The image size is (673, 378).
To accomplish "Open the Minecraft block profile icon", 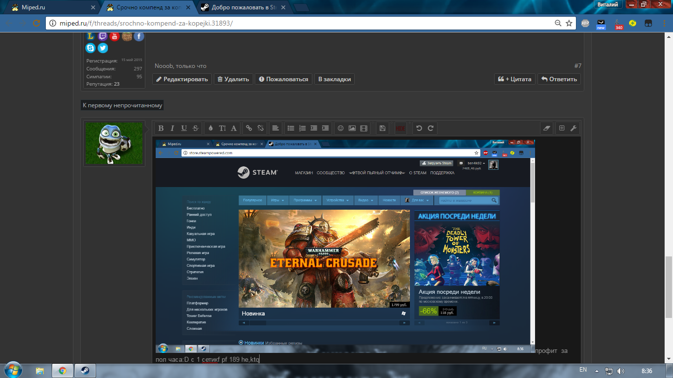I will pos(127,36).
